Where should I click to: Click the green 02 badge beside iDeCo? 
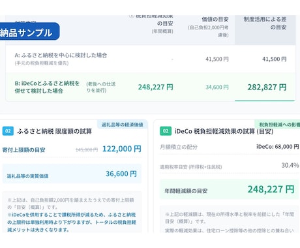(166, 131)
